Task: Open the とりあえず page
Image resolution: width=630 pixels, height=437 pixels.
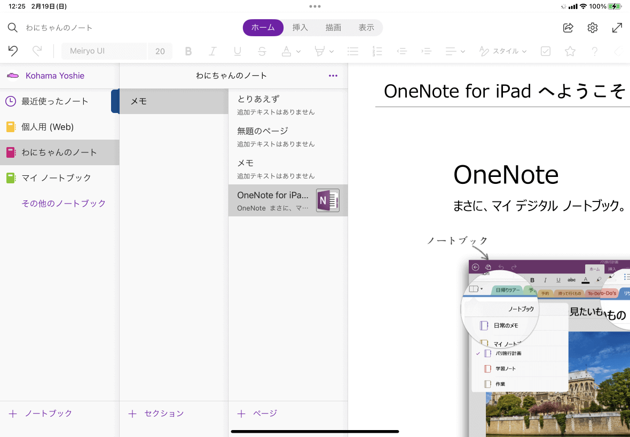Action: tap(288, 104)
